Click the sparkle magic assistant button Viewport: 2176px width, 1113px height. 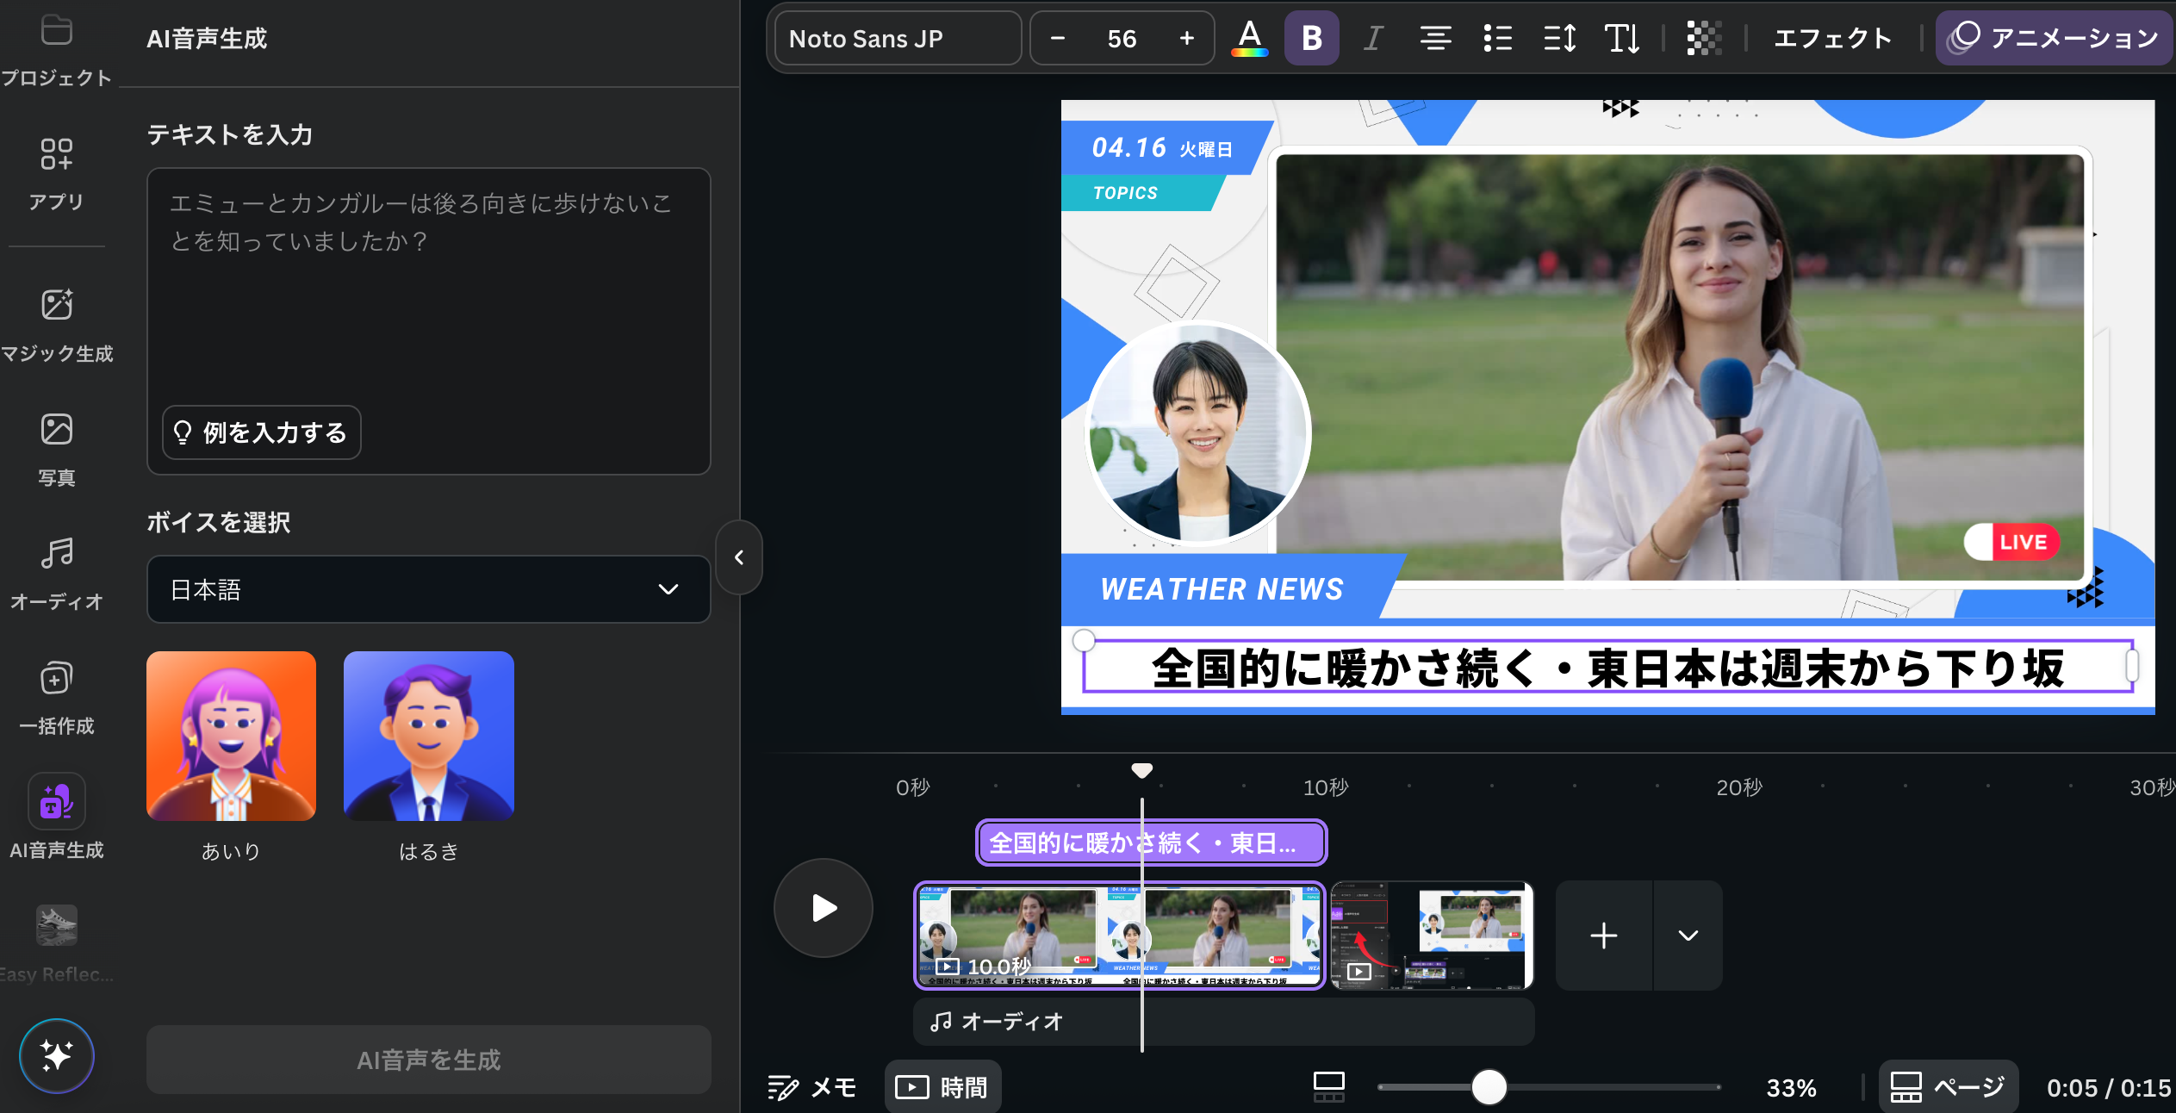(x=57, y=1056)
